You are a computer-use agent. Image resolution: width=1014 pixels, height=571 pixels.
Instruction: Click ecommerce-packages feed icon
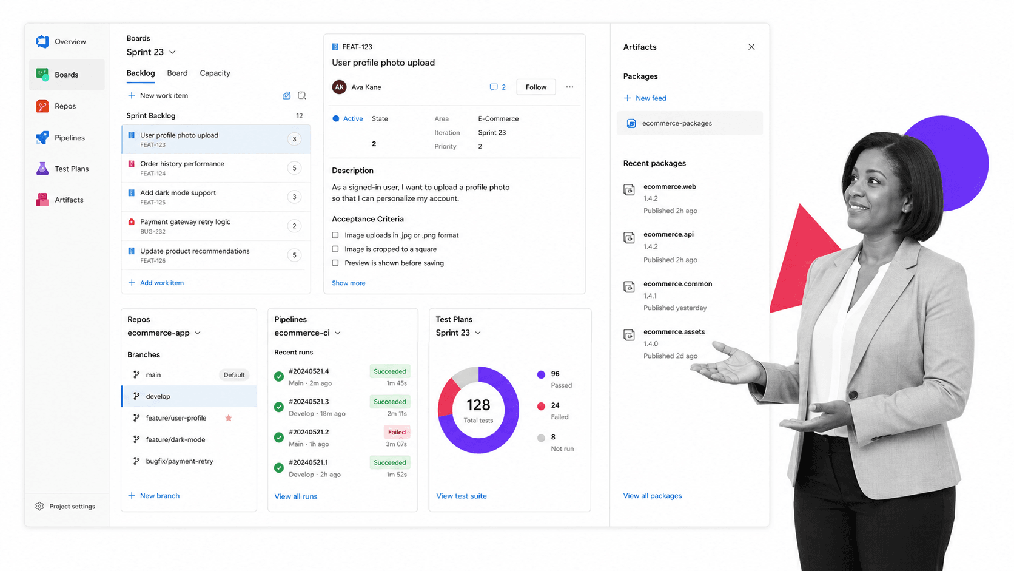tap(631, 123)
